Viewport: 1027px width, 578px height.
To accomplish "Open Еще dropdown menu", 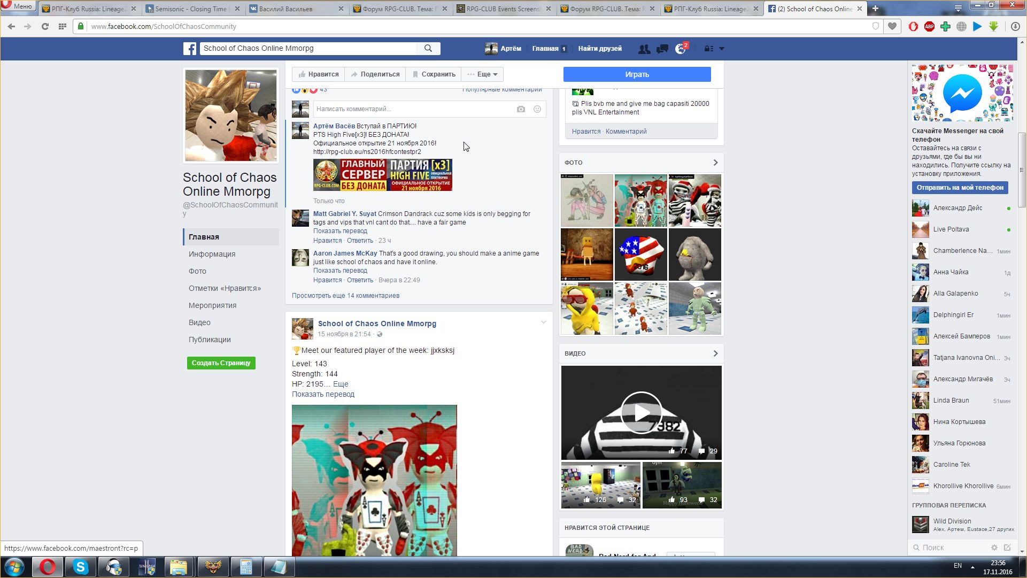I will 482,74.
